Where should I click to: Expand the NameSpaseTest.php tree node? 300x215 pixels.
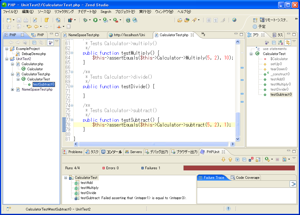(x=13, y=89)
